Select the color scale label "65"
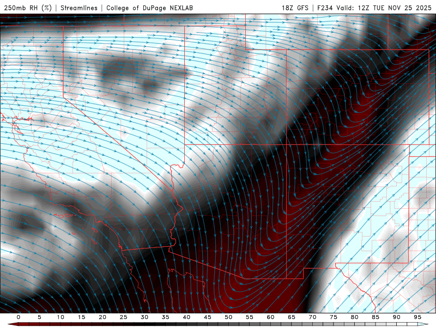The width and height of the screenshot is (436, 327). coord(292,317)
